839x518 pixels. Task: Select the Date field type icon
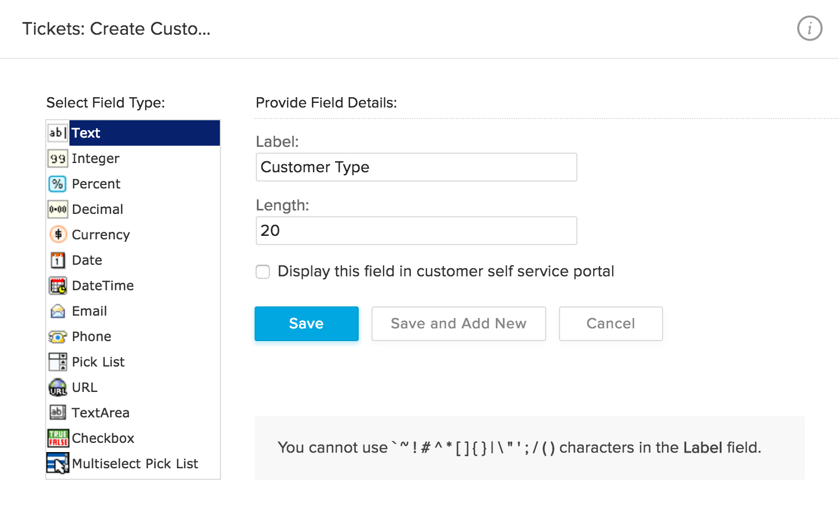click(x=57, y=260)
